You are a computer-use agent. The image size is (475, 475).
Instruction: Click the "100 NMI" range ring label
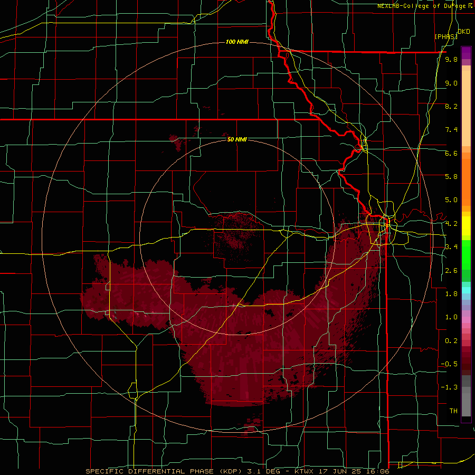[x=237, y=42]
